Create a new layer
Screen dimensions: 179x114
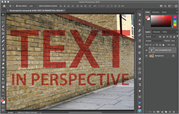(x=170, y=112)
